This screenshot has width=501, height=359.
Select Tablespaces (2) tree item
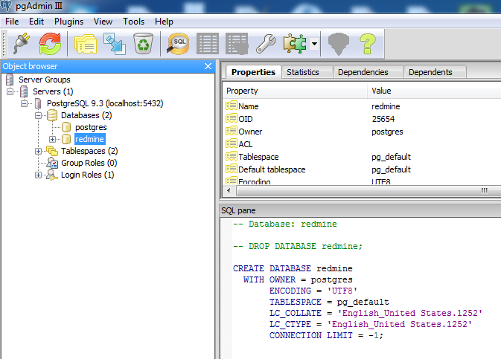(89, 151)
